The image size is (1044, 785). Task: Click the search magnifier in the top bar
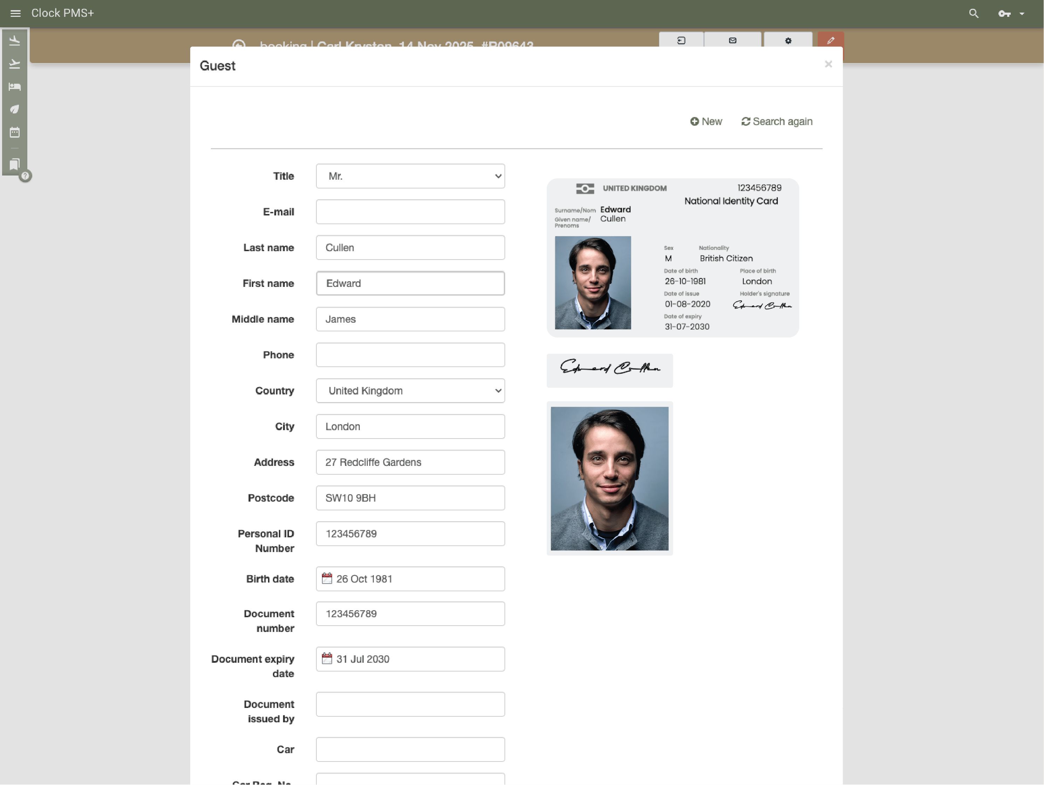(973, 13)
